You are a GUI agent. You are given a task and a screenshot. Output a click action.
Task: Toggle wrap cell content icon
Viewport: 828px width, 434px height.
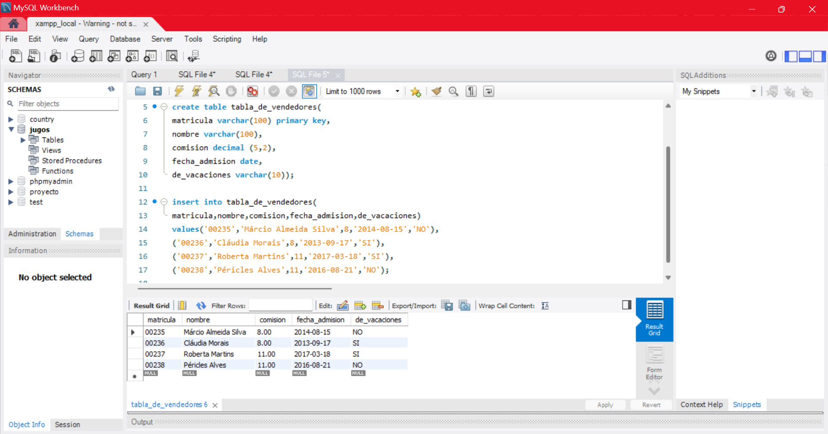coord(545,306)
